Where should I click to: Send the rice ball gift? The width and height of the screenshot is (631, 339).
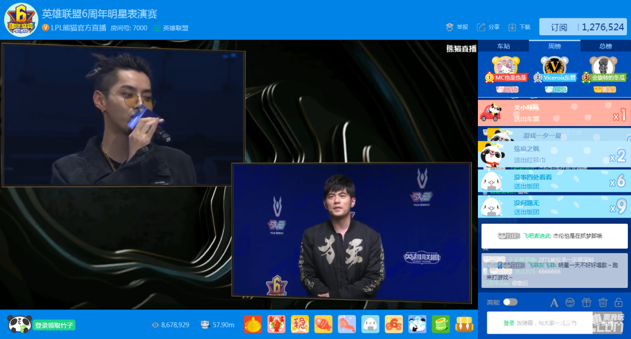pyautogui.click(x=370, y=324)
